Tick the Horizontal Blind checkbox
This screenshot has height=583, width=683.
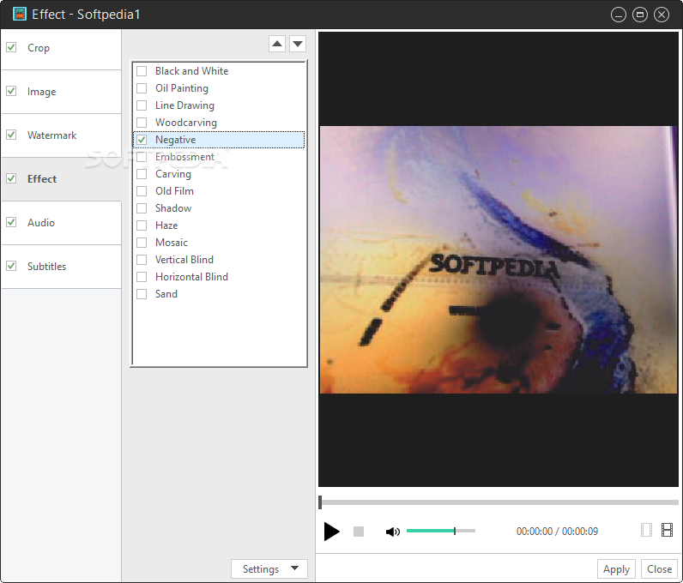[x=142, y=277]
